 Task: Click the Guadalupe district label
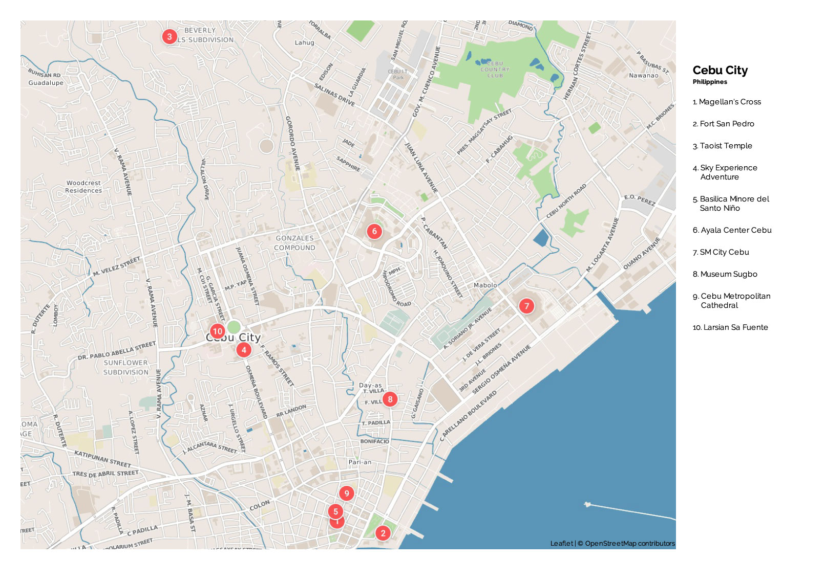pos(46,82)
